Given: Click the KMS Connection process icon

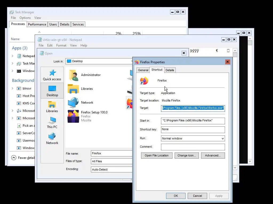Looking at the screenshot, I should pos(19,103).
